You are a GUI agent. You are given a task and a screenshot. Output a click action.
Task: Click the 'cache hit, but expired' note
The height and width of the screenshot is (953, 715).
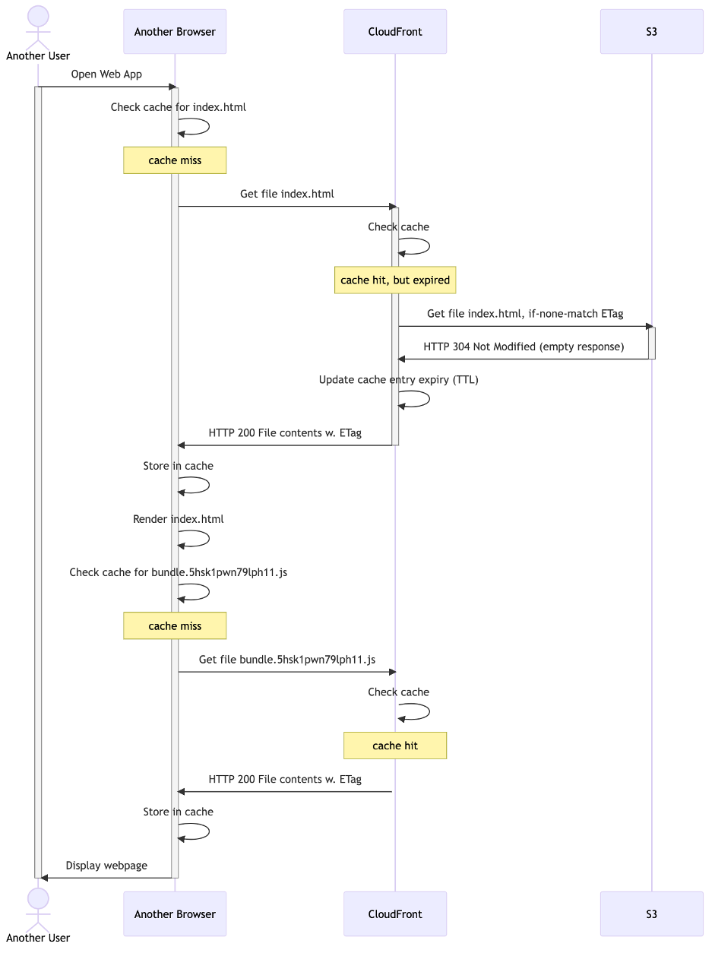tap(394, 280)
